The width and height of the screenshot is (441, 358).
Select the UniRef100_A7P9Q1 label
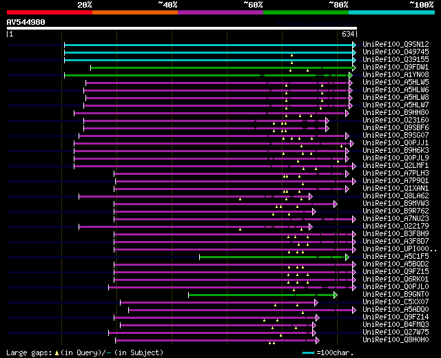point(396,180)
